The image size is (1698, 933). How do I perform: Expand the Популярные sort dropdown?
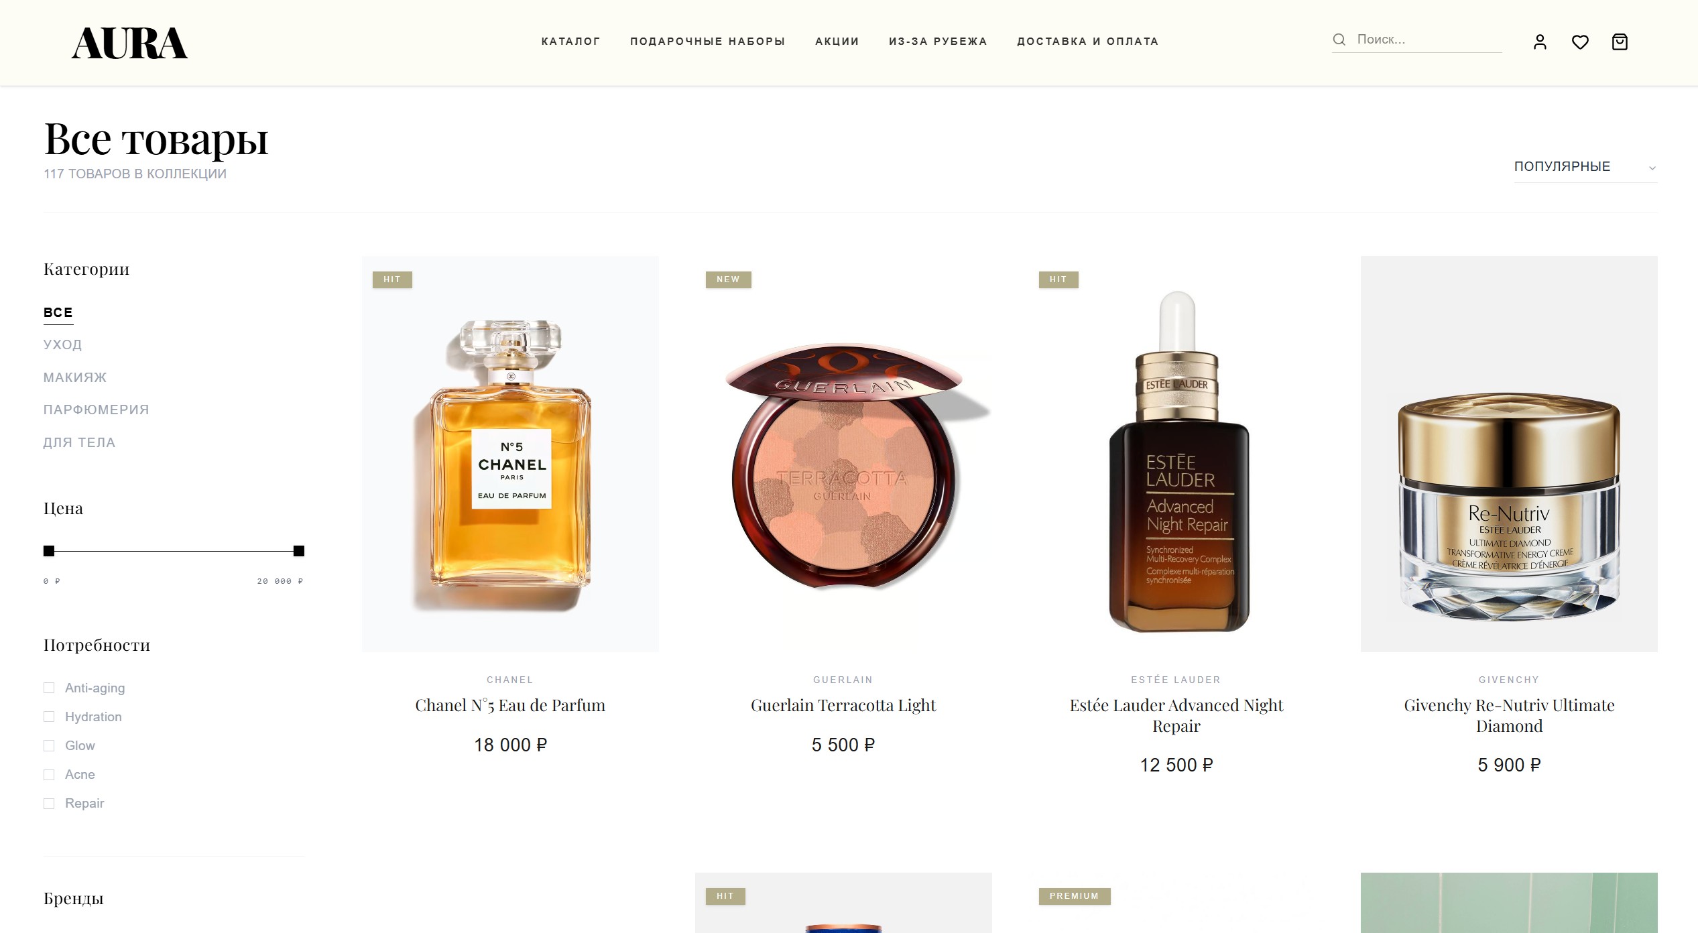click(1585, 167)
